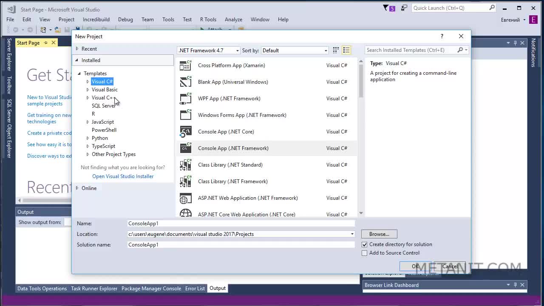Switch template view to small icons
The height and width of the screenshot is (306, 544).
tap(336, 50)
